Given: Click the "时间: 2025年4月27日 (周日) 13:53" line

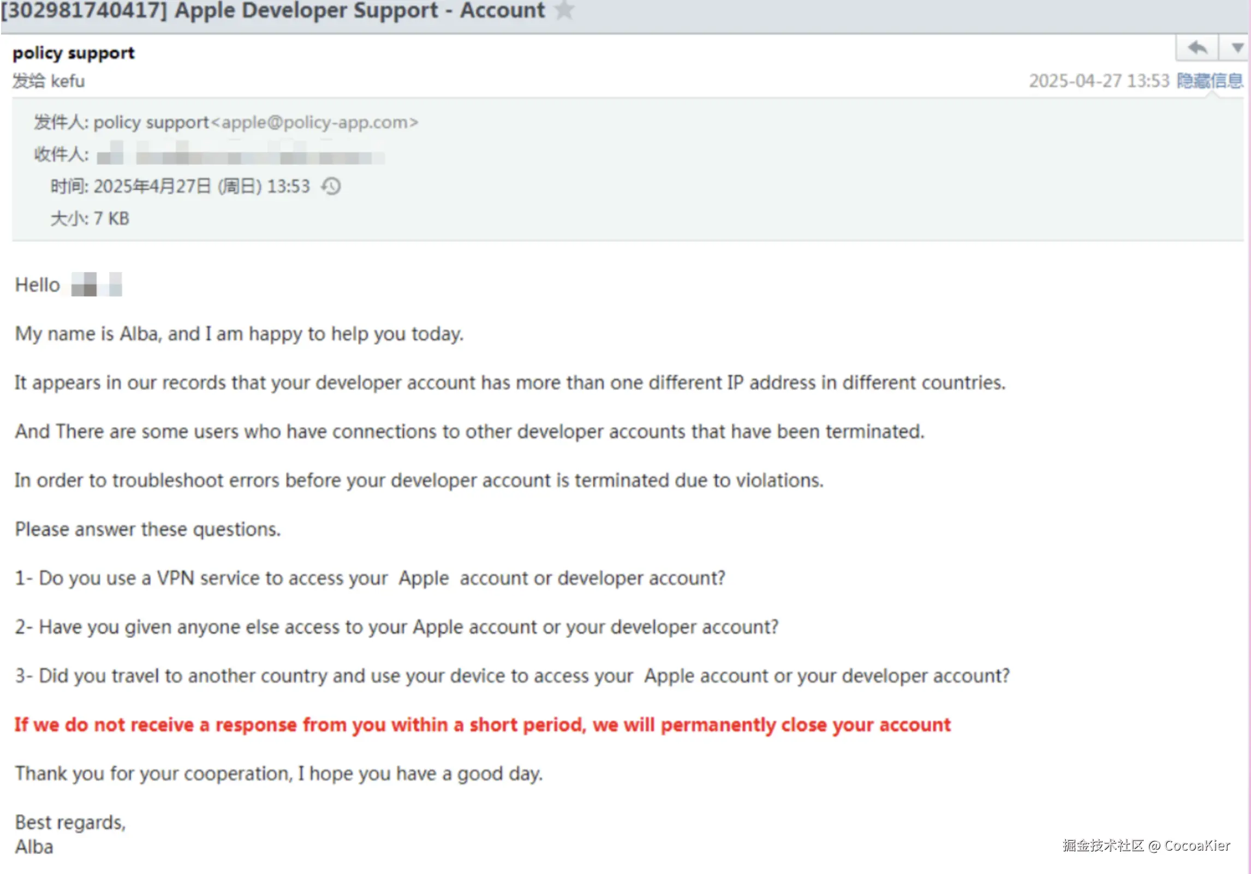Looking at the screenshot, I should pos(180,187).
